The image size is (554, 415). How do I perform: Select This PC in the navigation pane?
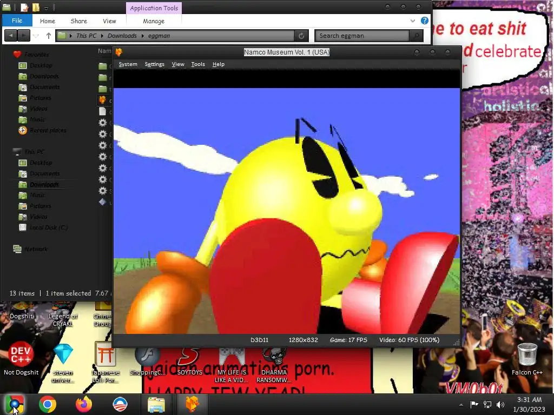click(x=34, y=152)
